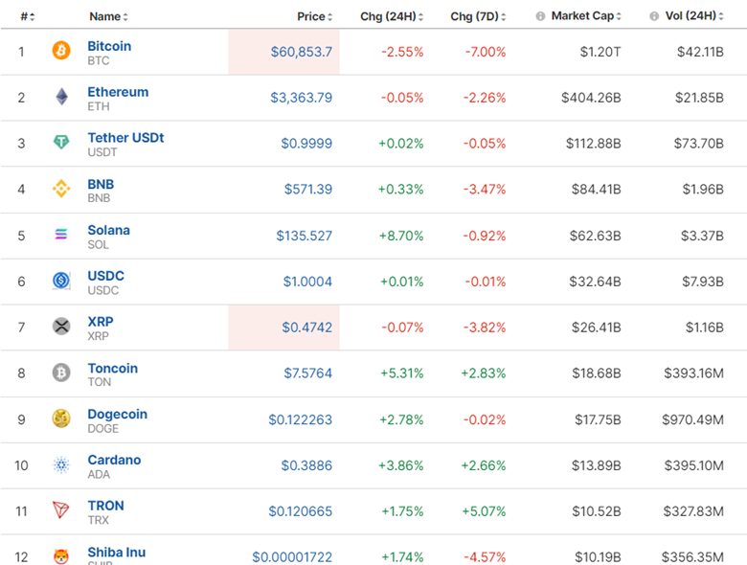
Task: Click Bitcoin market cap $1.20T
Action: point(600,52)
